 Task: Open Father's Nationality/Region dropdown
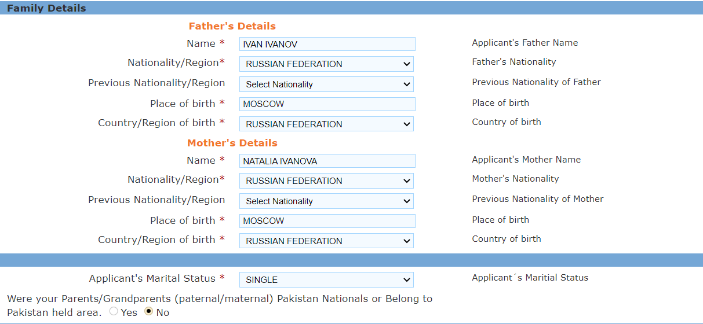click(326, 64)
